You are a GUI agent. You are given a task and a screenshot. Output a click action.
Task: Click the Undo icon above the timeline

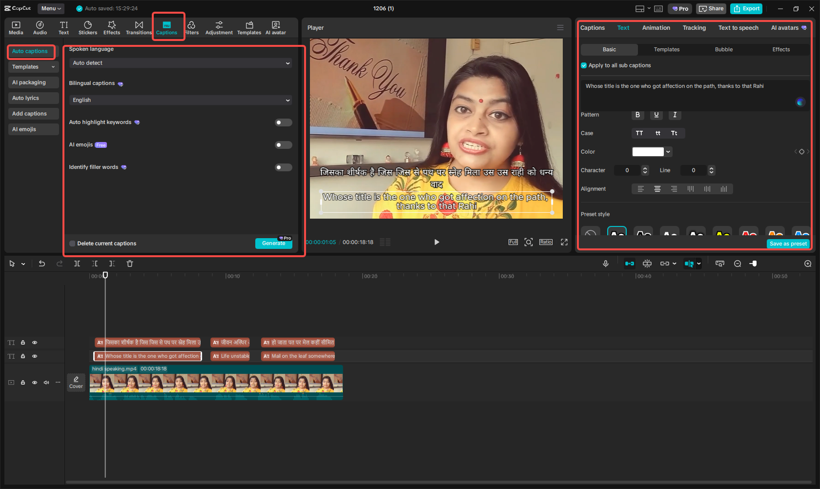pos(42,264)
